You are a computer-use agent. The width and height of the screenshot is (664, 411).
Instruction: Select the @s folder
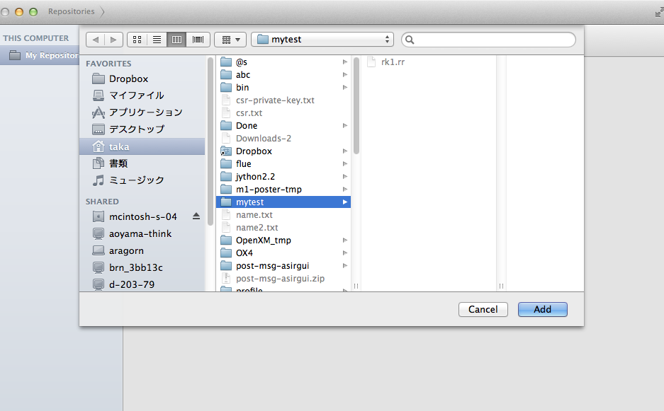click(283, 62)
